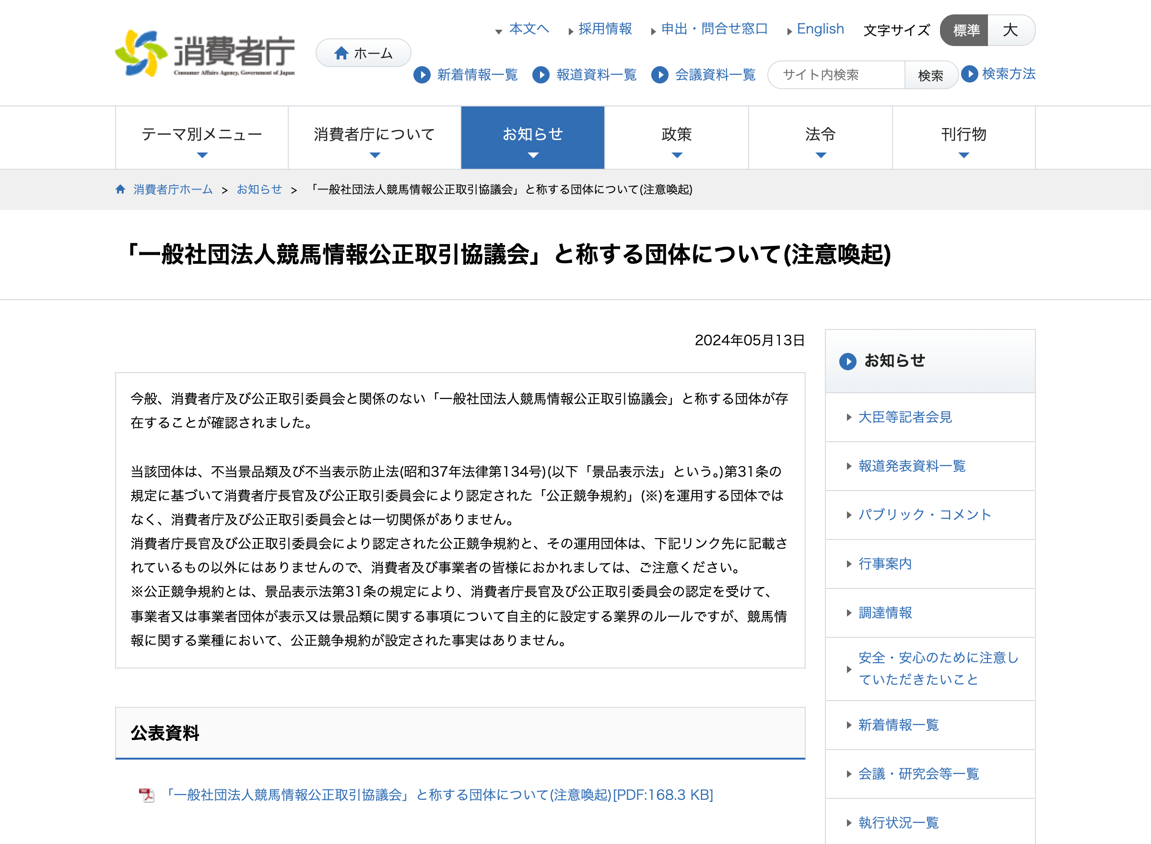Expand the テーマ別メニュー dropdown
Image resolution: width=1151 pixels, height=844 pixels.
tap(202, 138)
